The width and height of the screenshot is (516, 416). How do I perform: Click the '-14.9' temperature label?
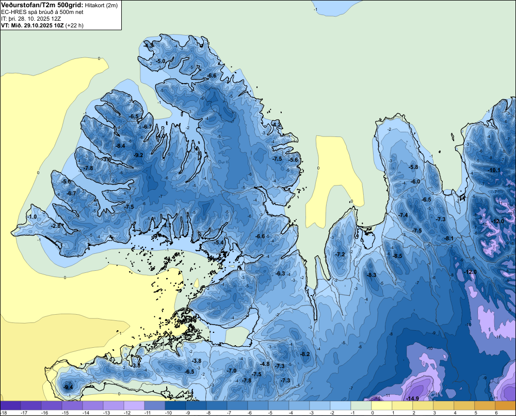click(x=412, y=398)
